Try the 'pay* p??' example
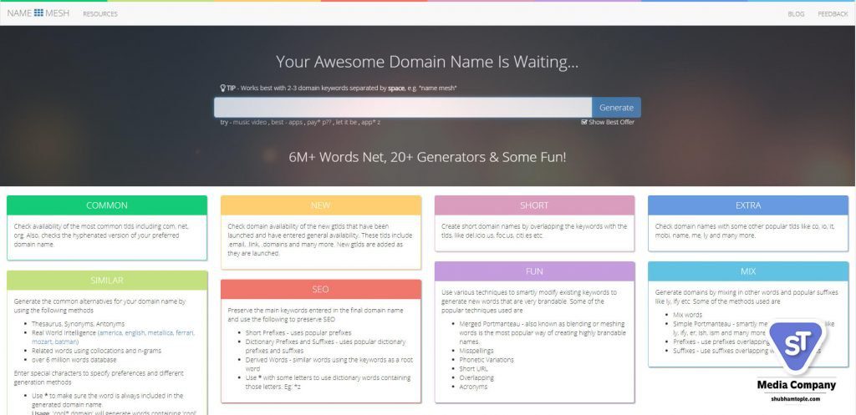The width and height of the screenshot is (856, 415). 318,122
